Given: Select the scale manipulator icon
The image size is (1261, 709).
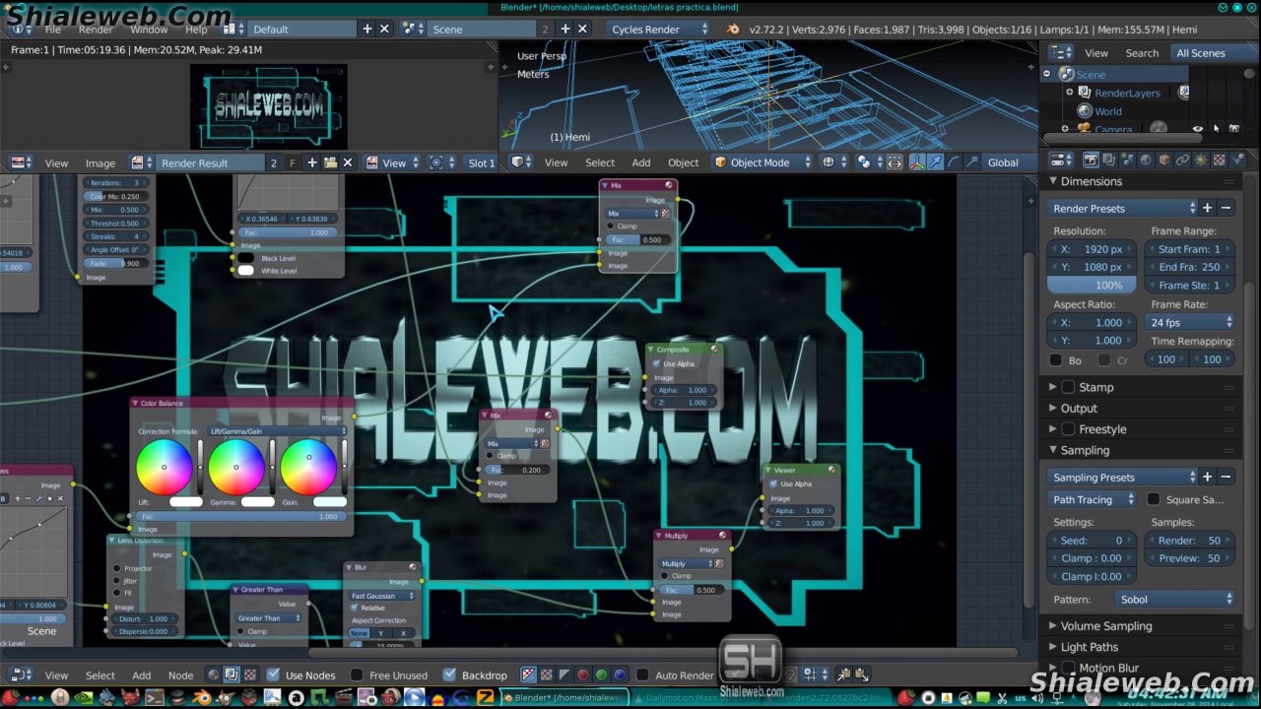Looking at the screenshot, I should pos(971,162).
